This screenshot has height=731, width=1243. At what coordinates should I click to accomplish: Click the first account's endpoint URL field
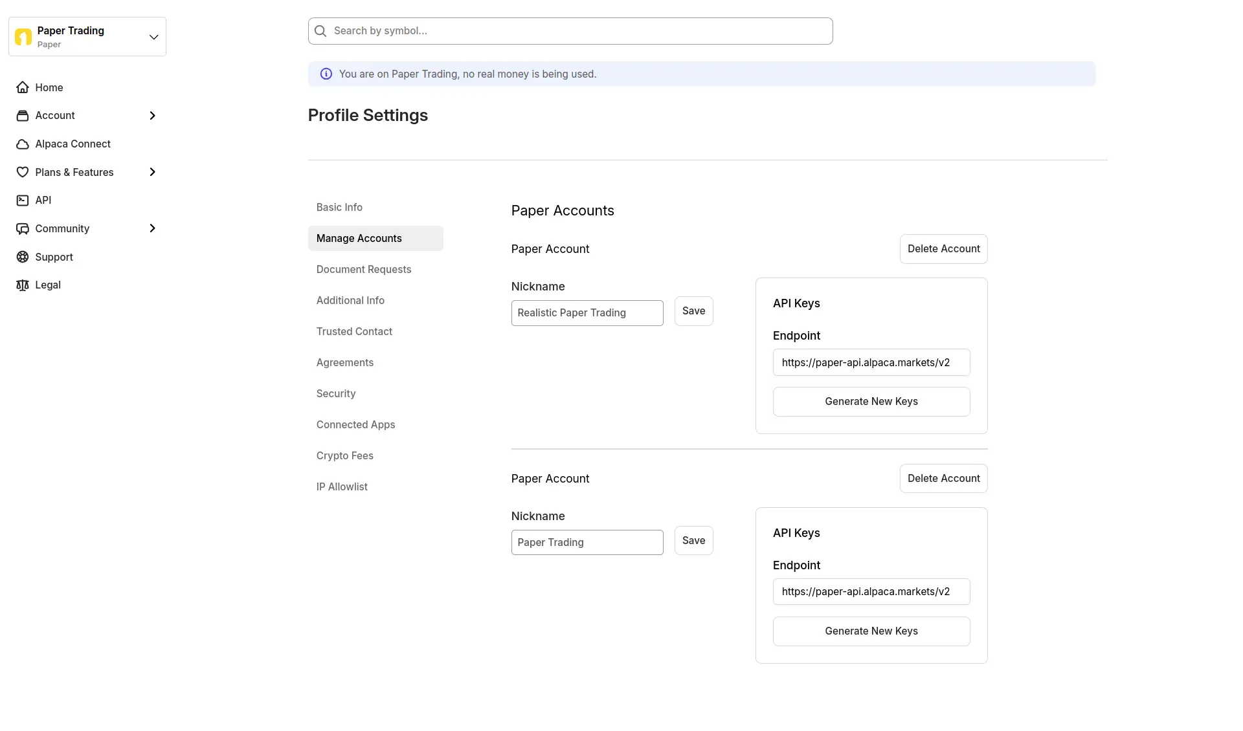pos(871,363)
